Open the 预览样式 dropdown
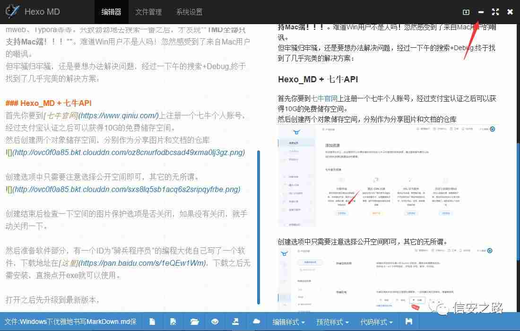Screen dimensions: 520x331 332,322
